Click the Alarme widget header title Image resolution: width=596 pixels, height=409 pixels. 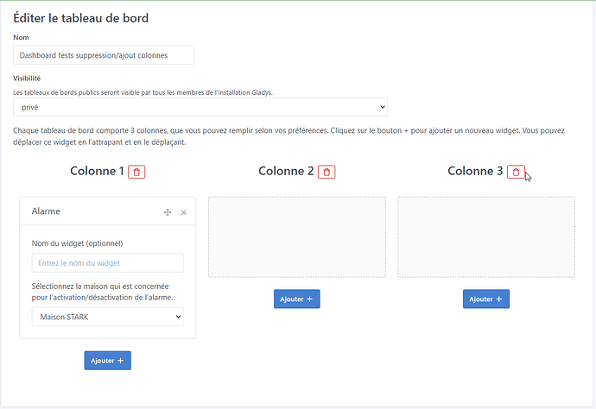[47, 211]
